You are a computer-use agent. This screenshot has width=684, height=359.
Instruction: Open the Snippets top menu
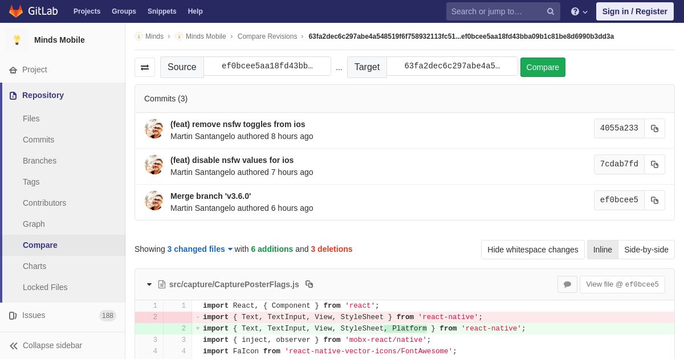tap(162, 11)
